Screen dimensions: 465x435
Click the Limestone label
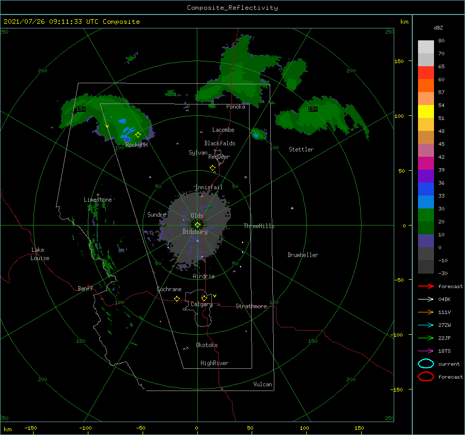[x=98, y=200]
